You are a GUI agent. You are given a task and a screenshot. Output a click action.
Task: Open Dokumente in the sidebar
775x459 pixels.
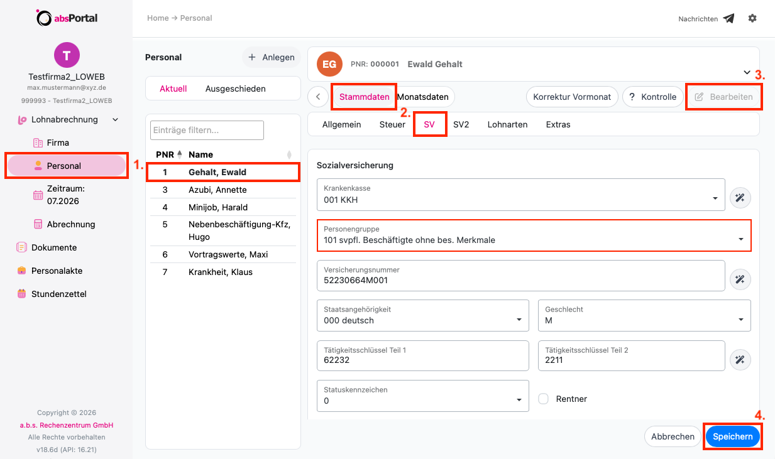[54, 247]
